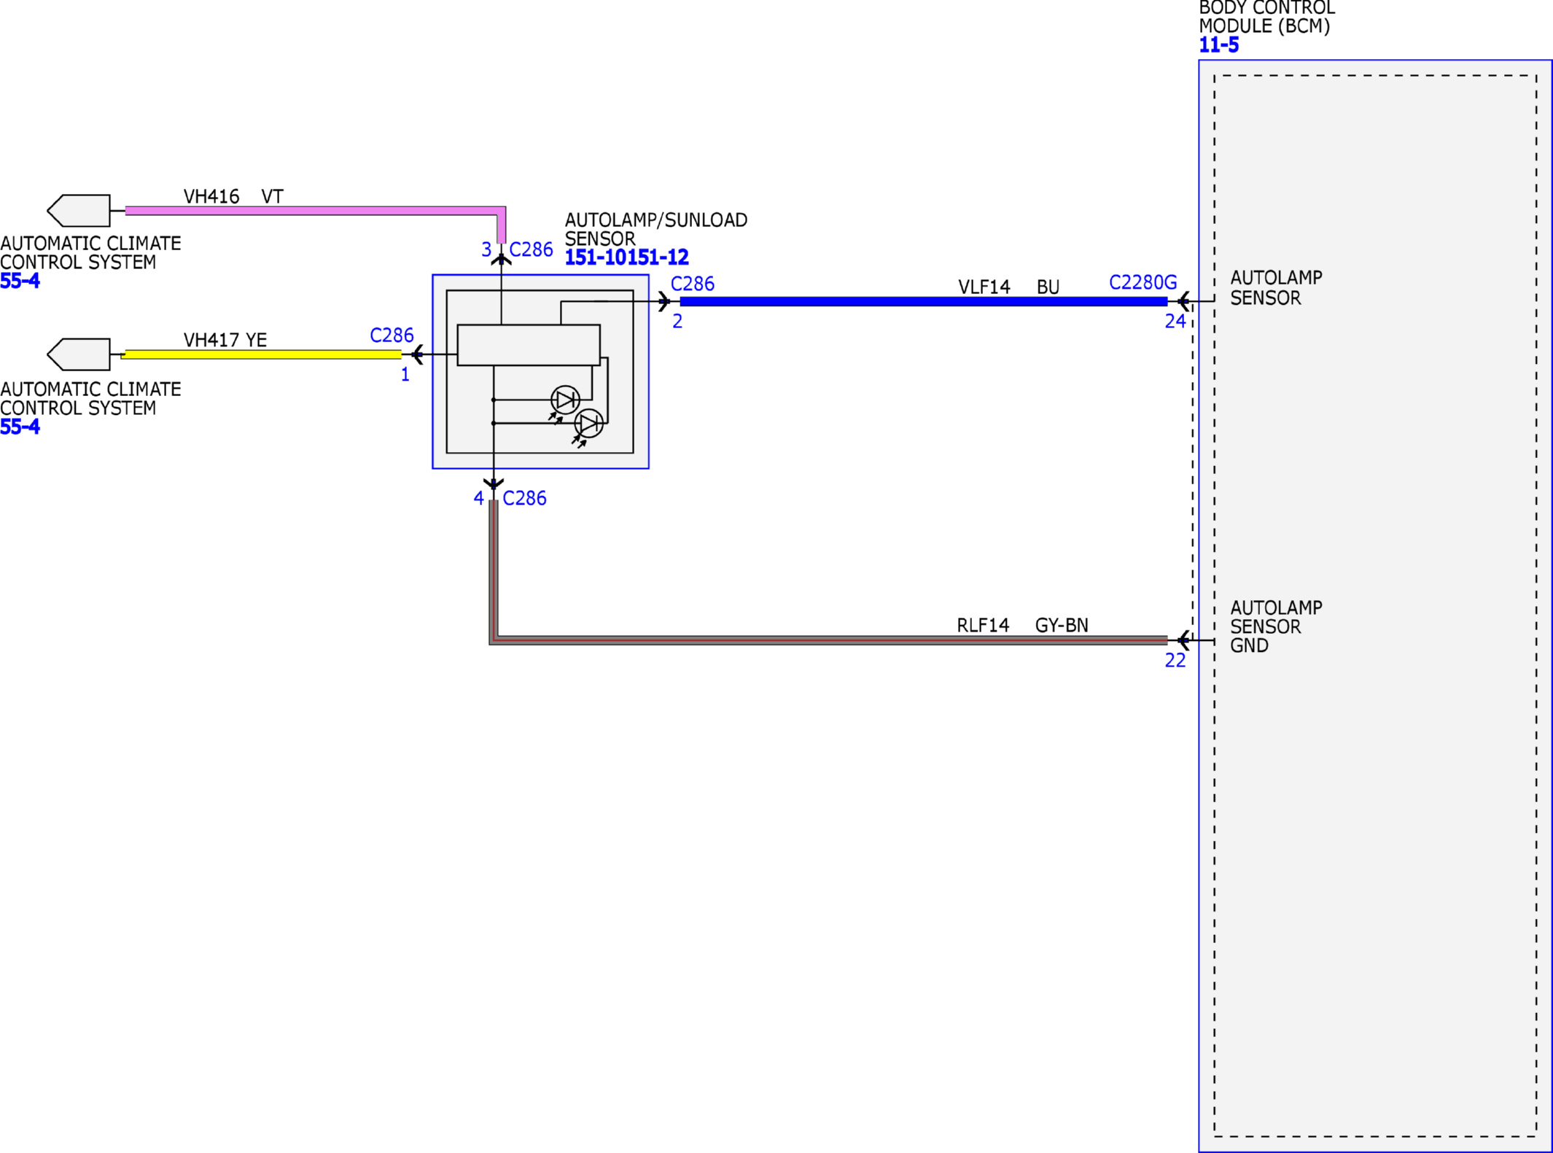Open the sensor 151-10151-12 reference link
This screenshot has height=1153, width=1553.
point(626,257)
